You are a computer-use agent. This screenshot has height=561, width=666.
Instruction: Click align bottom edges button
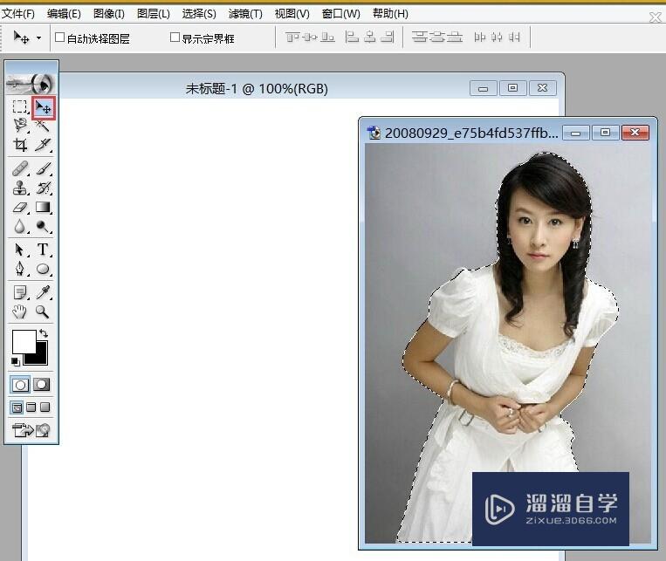point(327,38)
